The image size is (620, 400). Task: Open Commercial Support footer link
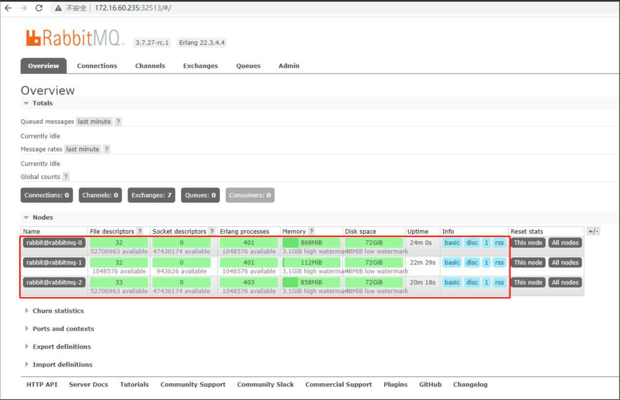coord(339,385)
